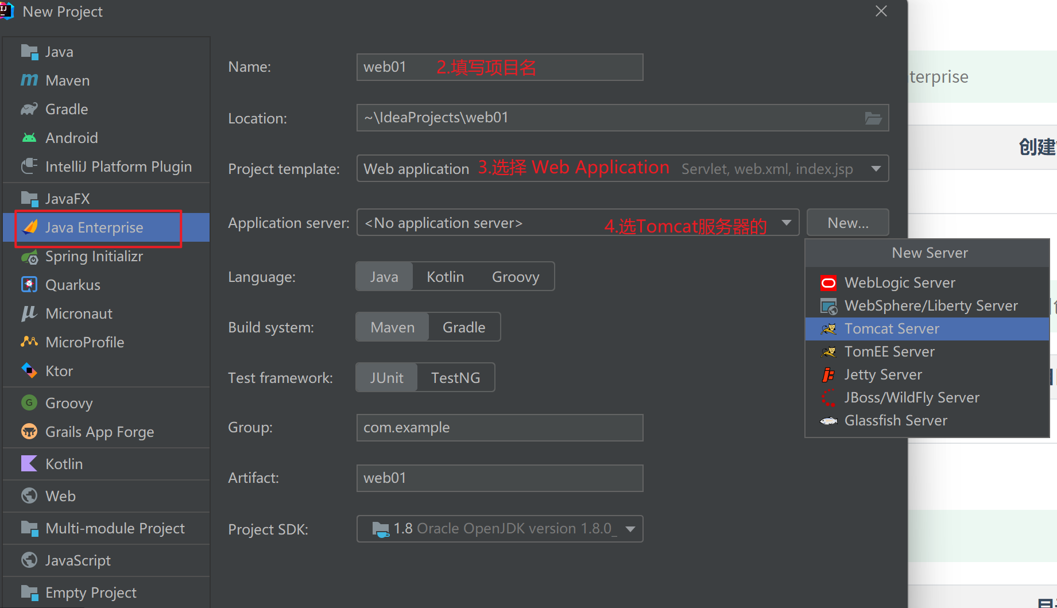Click the Group input field

pyautogui.click(x=500, y=428)
